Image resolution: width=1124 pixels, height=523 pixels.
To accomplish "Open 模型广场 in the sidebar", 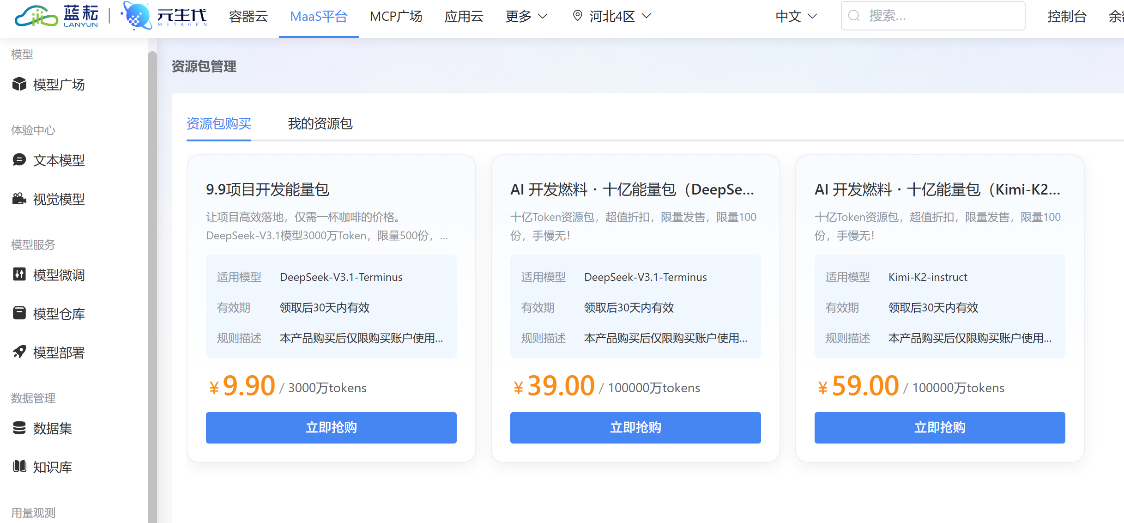I will [x=59, y=85].
